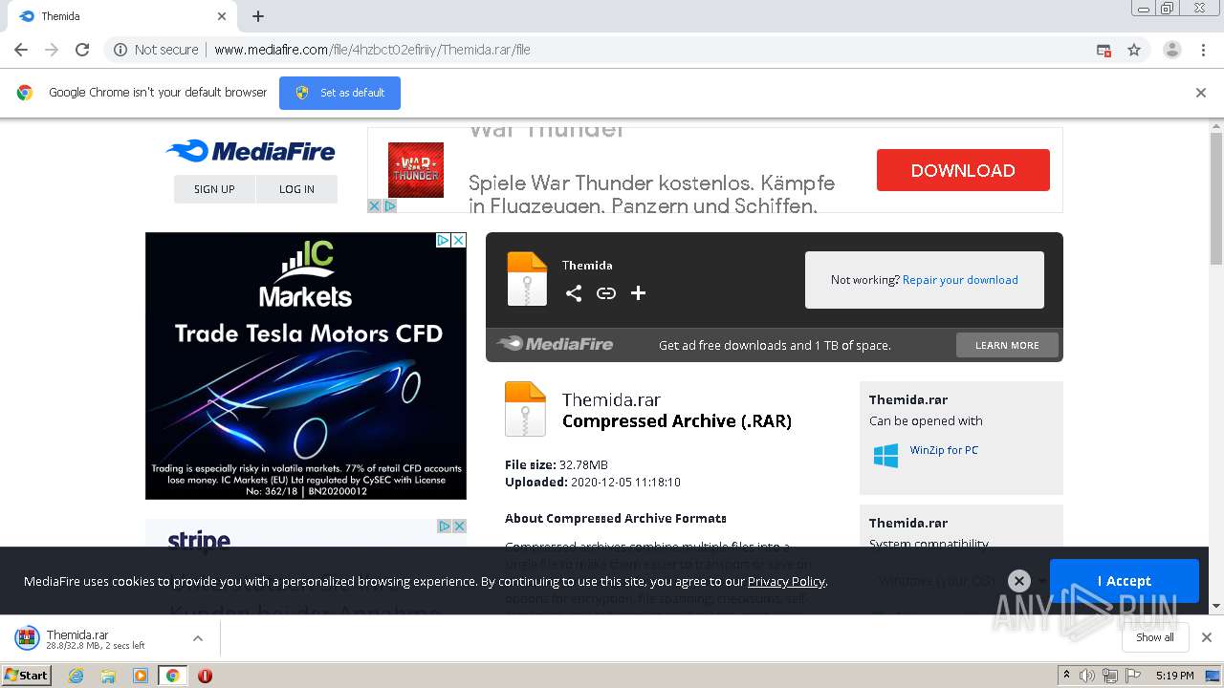1224x688 pixels.
Task: Open the Not secure site info icon
Action: point(120,50)
